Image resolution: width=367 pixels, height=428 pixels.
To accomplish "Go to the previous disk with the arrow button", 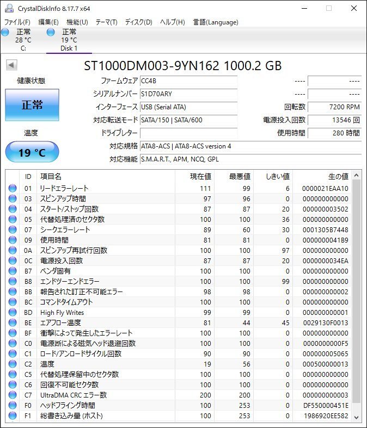I will (11, 65).
